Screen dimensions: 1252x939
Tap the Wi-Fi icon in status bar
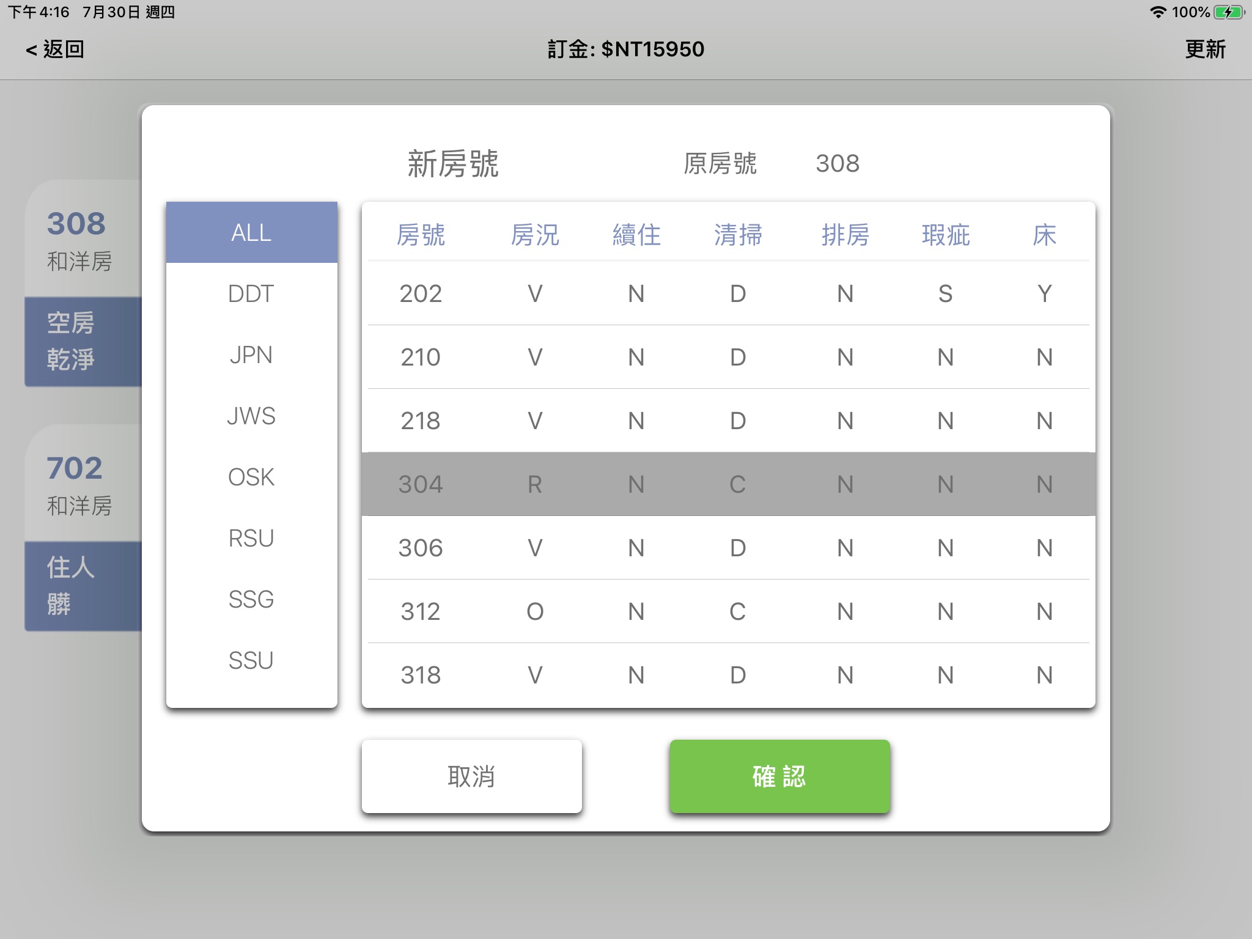tap(1158, 12)
